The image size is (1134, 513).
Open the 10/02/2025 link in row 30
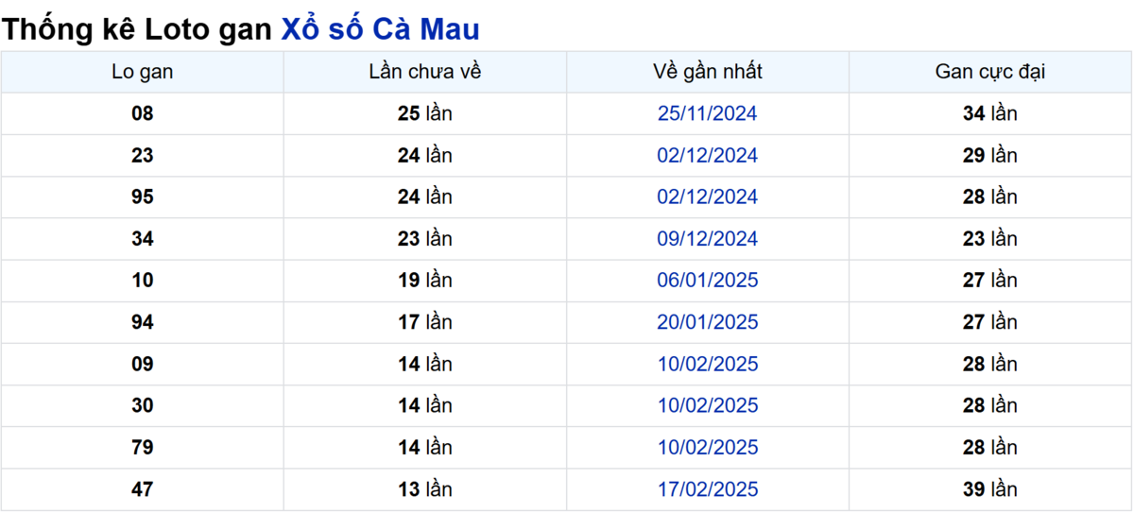point(708,405)
